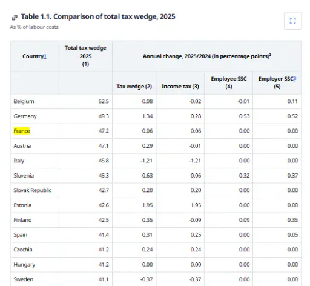
Task: Click Belgium's employee SSC change -0.01
Action: tap(243, 101)
